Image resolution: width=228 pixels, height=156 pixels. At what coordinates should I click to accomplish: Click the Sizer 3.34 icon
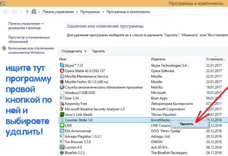coord(62,98)
